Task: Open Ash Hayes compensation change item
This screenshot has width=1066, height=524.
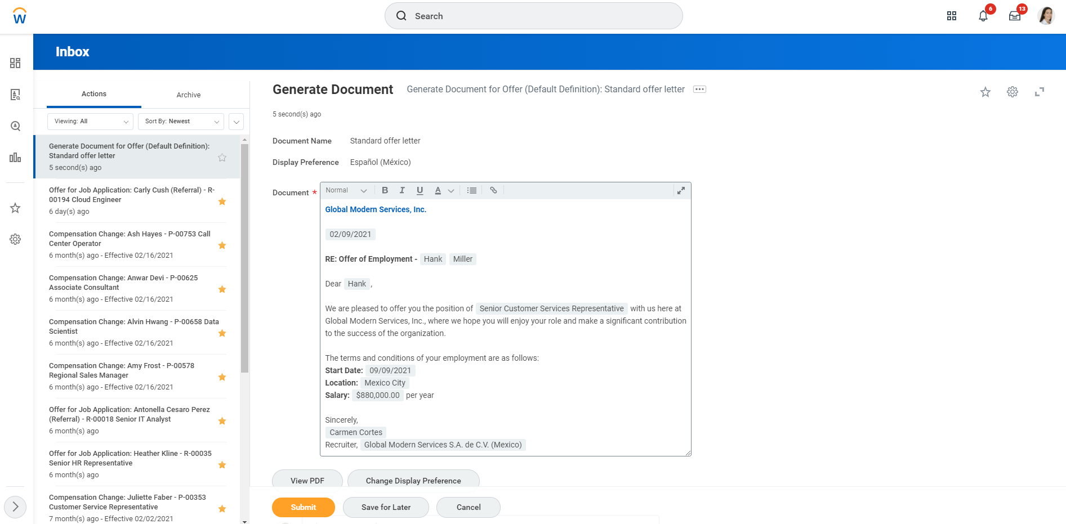Action: (137, 245)
